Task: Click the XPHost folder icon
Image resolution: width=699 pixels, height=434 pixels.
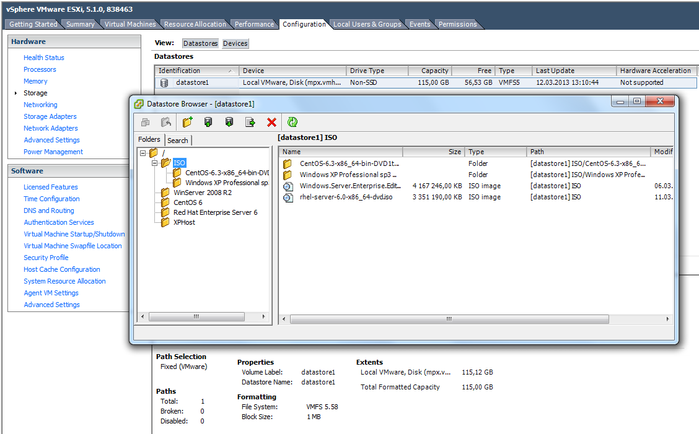Action: 165,222
